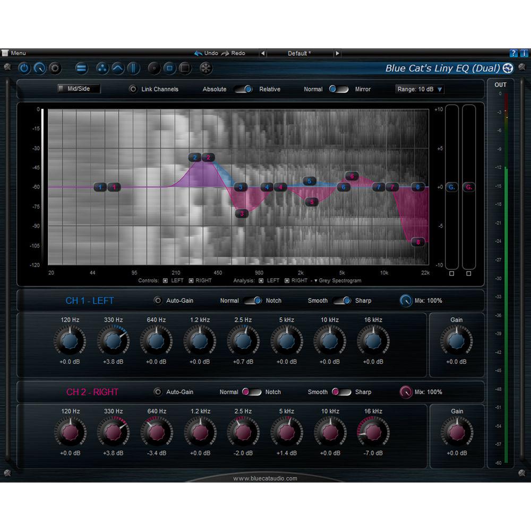Viewport: 531px width, 531px height.
Task: Click the Blue Cat globe icon beside the title
Action: click(507, 68)
